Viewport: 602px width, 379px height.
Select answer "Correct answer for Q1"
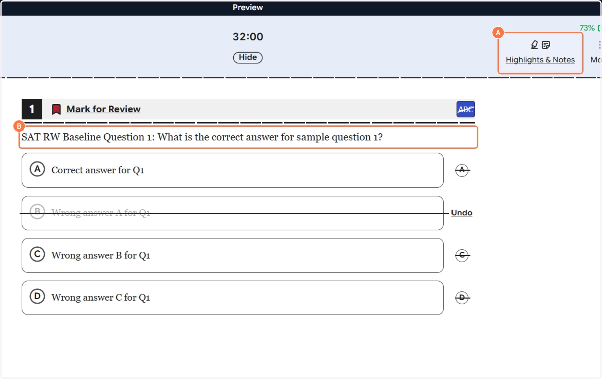click(x=232, y=170)
